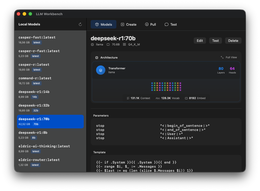
Task: Click the speech bubble icon in Test tab
Action: (x=166, y=25)
